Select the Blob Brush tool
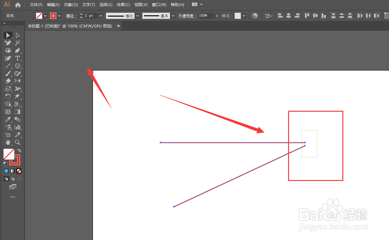Viewport: 389px width, 240px height. [18, 73]
